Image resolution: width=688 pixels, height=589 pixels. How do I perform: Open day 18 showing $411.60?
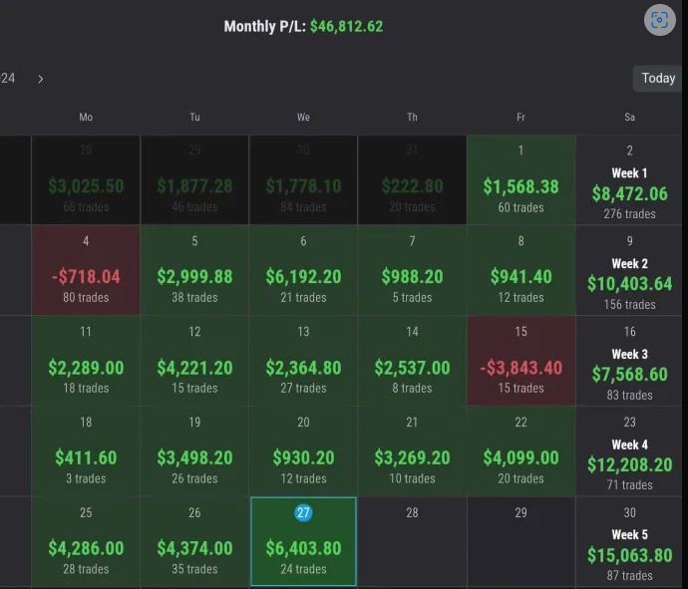pyautogui.click(x=86, y=451)
